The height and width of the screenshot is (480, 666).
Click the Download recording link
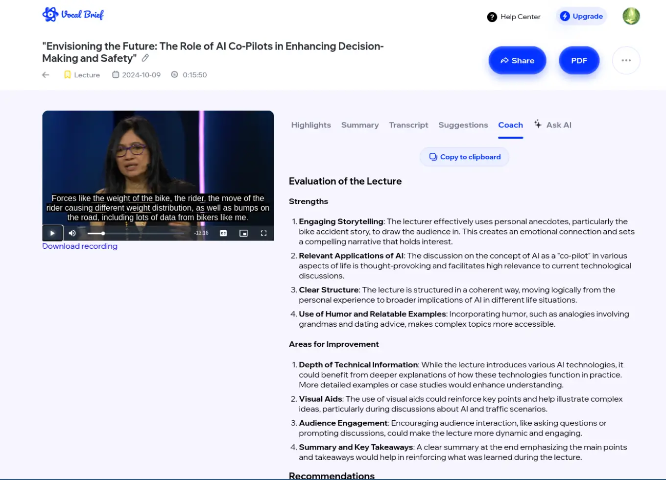(x=80, y=246)
